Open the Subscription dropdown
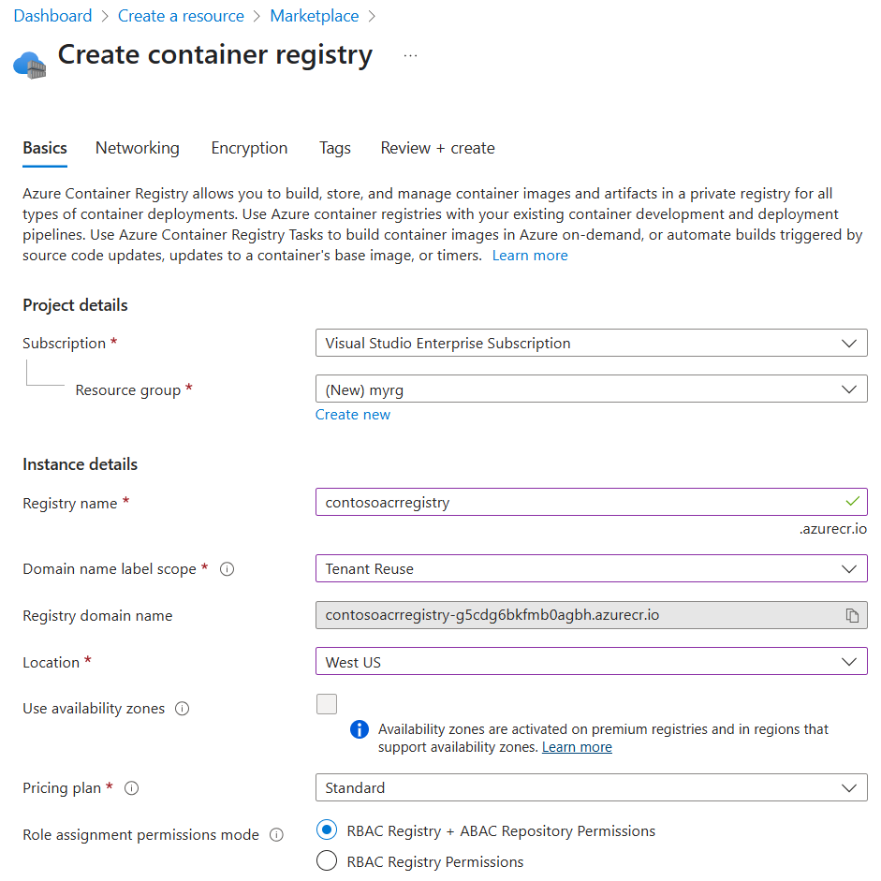 click(591, 343)
